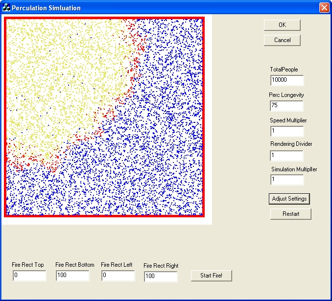The height and width of the screenshot is (301, 332).
Task: Select the Perc Longevity text box
Action: pos(286,106)
